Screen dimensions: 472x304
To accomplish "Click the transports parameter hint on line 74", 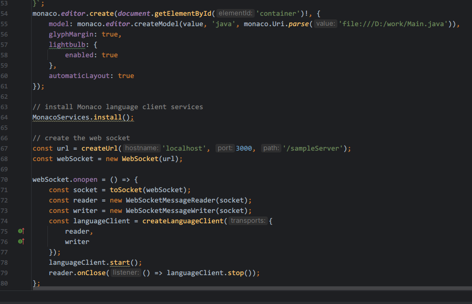I will 248,221.
